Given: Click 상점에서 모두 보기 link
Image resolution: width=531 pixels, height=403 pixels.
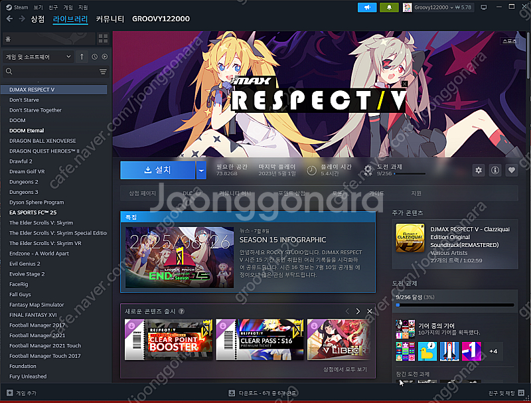Looking at the screenshot, I should click(x=344, y=369).
